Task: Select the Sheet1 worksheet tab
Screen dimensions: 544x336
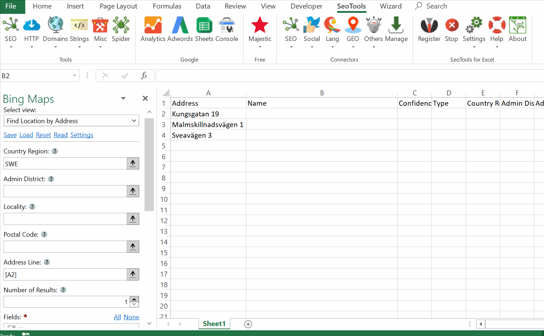Action: point(214,324)
